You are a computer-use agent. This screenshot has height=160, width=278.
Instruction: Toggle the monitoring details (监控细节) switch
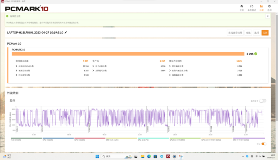pos(263,101)
